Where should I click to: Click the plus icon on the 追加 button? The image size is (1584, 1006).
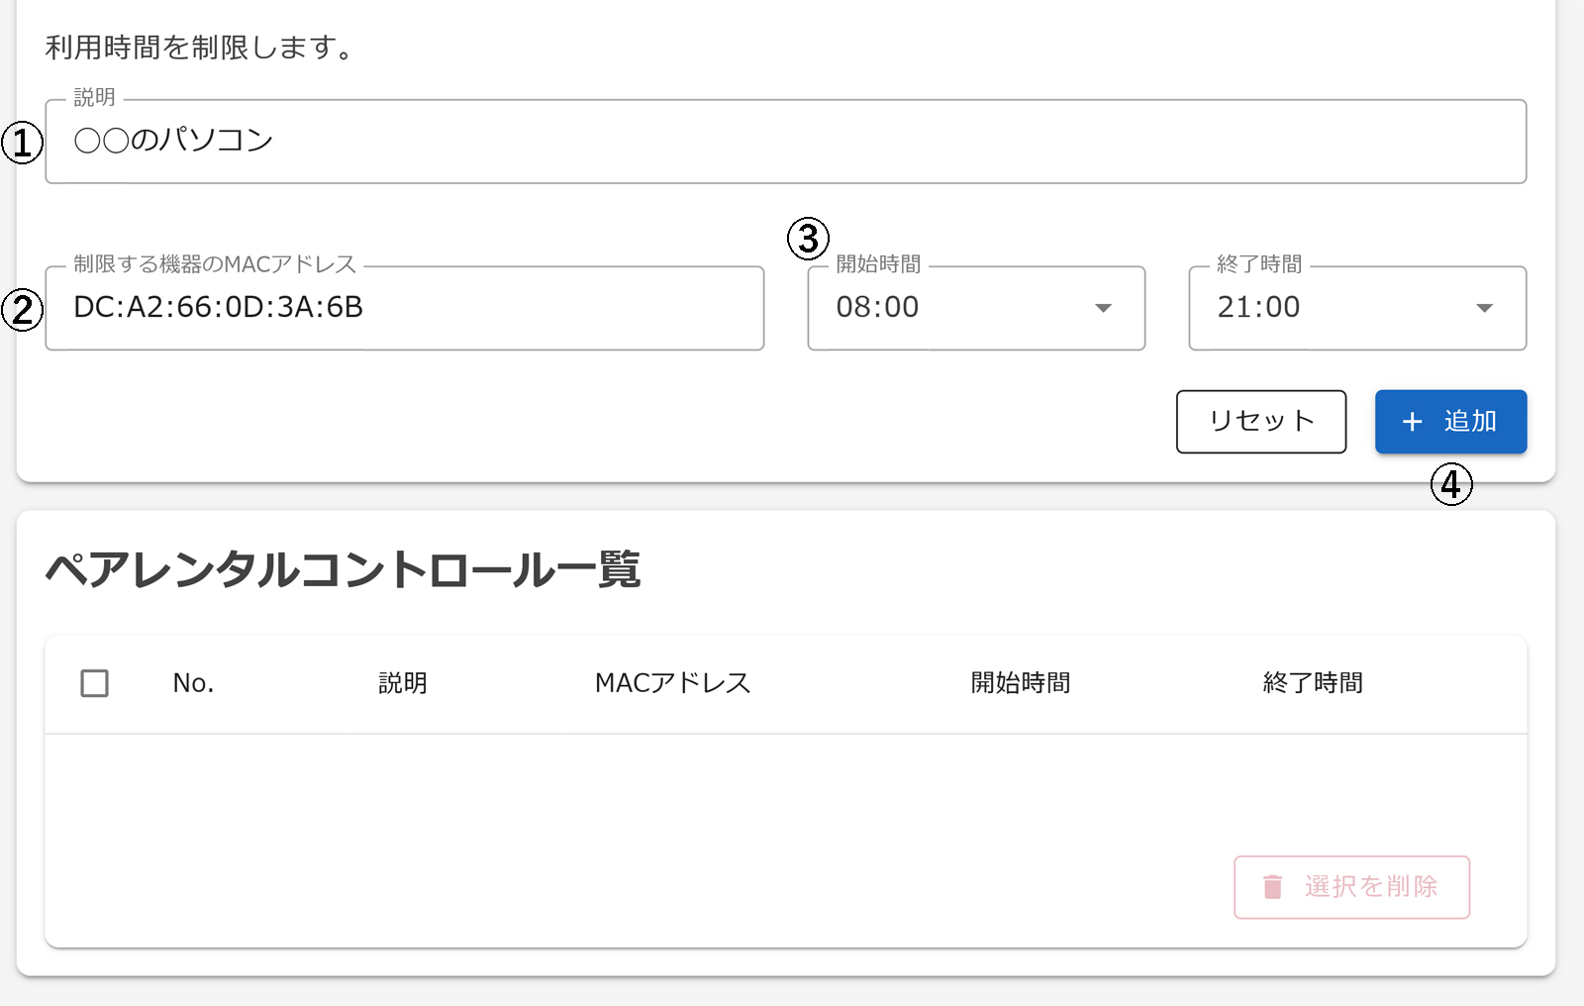coord(1412,422)
